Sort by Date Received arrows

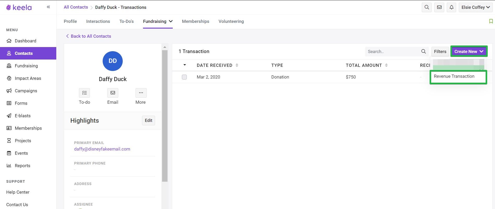237,65
